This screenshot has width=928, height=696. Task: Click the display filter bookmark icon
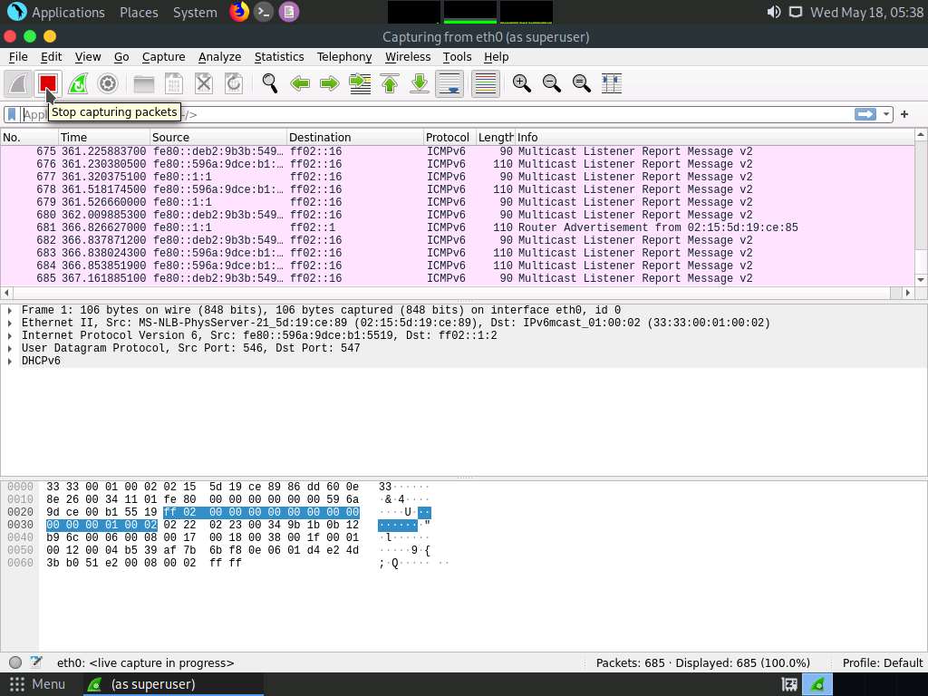point(12,114)
